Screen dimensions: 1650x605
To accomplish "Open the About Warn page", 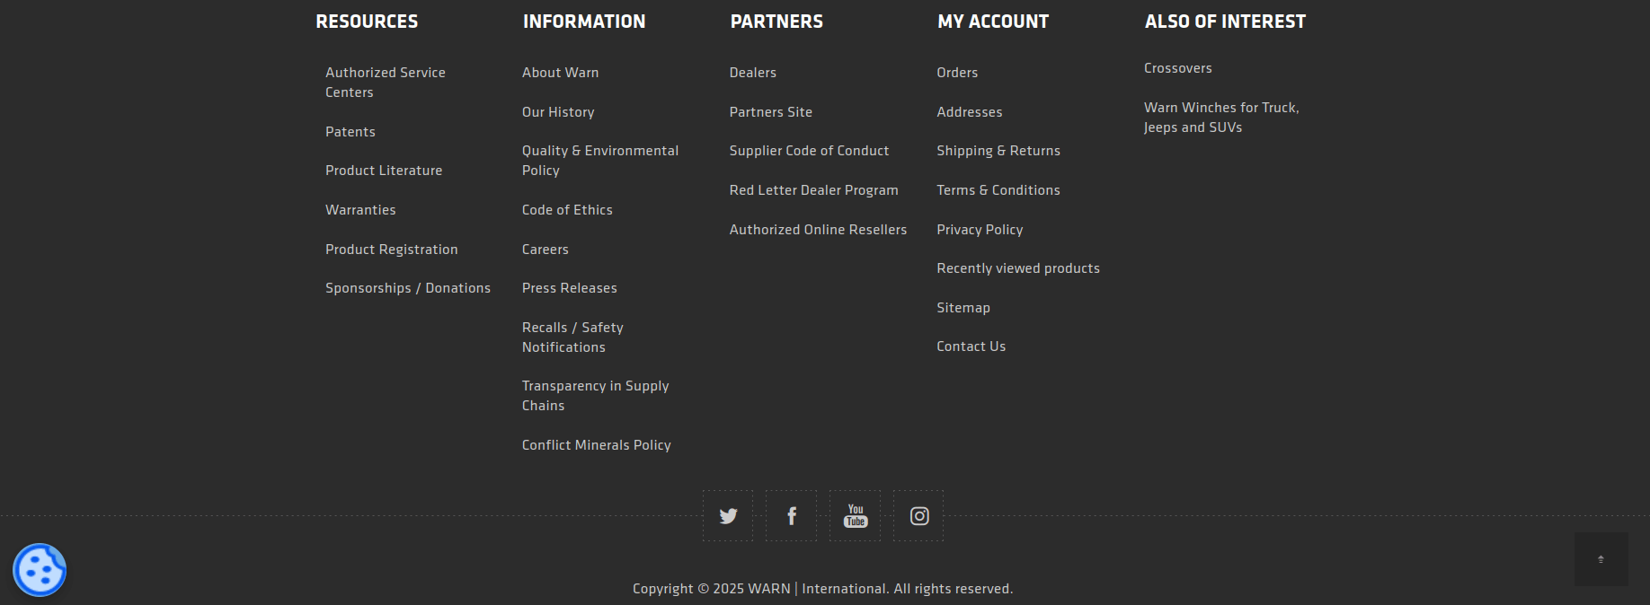I will tap(560, 73).
